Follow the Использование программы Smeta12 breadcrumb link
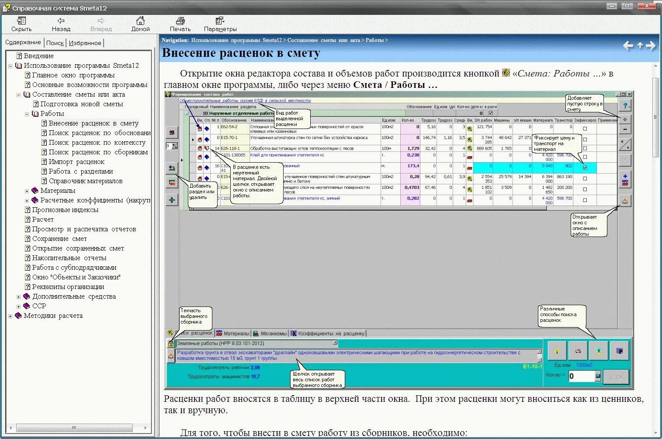Viewport: 662px width, 439px height. [236, 40]
